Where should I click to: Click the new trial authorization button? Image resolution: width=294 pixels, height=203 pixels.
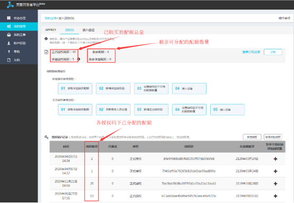pos(273,137)
